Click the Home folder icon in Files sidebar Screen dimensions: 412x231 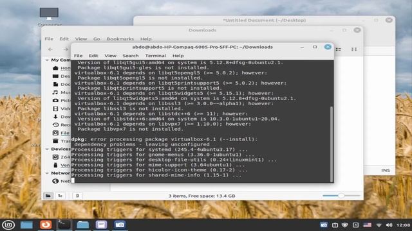pyautogui.click(x=55, y=68)
